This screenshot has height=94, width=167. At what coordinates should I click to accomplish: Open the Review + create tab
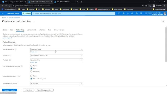[x=59, y=30]
